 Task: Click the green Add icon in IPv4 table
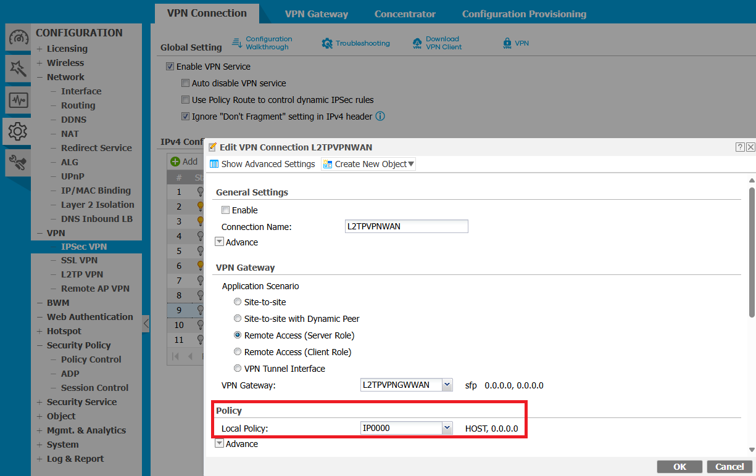(175, 162)
